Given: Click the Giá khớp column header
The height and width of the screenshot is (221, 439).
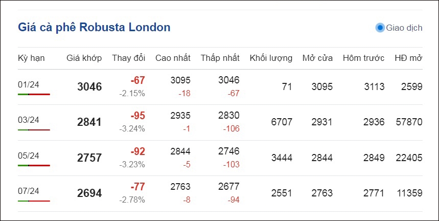Looking at the screenshot, I should [84, 58].
